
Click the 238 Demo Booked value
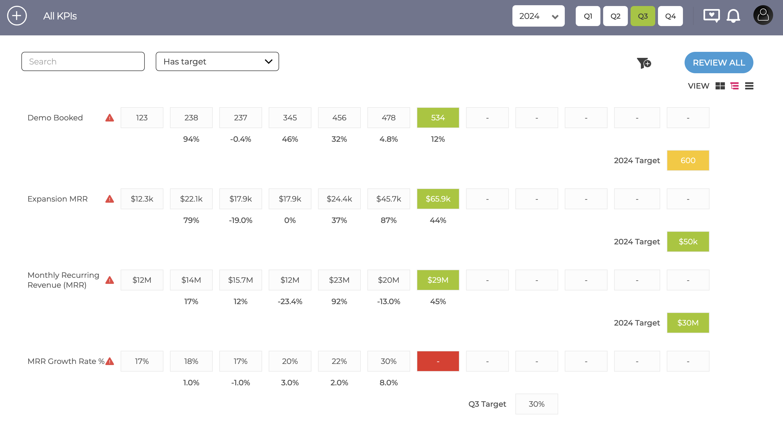pos(191,118)
